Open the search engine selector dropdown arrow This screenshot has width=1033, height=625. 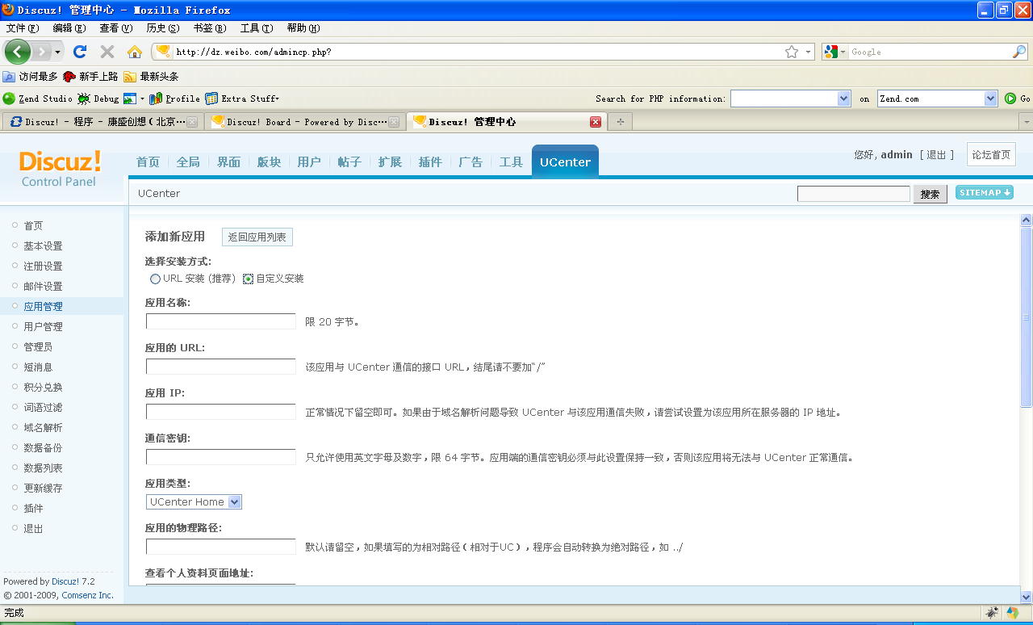pos(843,52)
